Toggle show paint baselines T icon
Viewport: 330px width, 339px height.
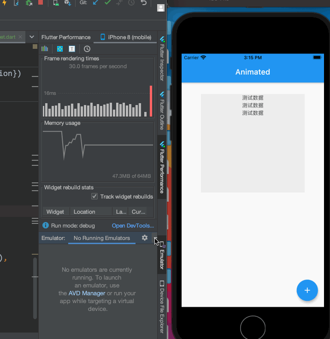pyautogui.click(x=72, y=49)
